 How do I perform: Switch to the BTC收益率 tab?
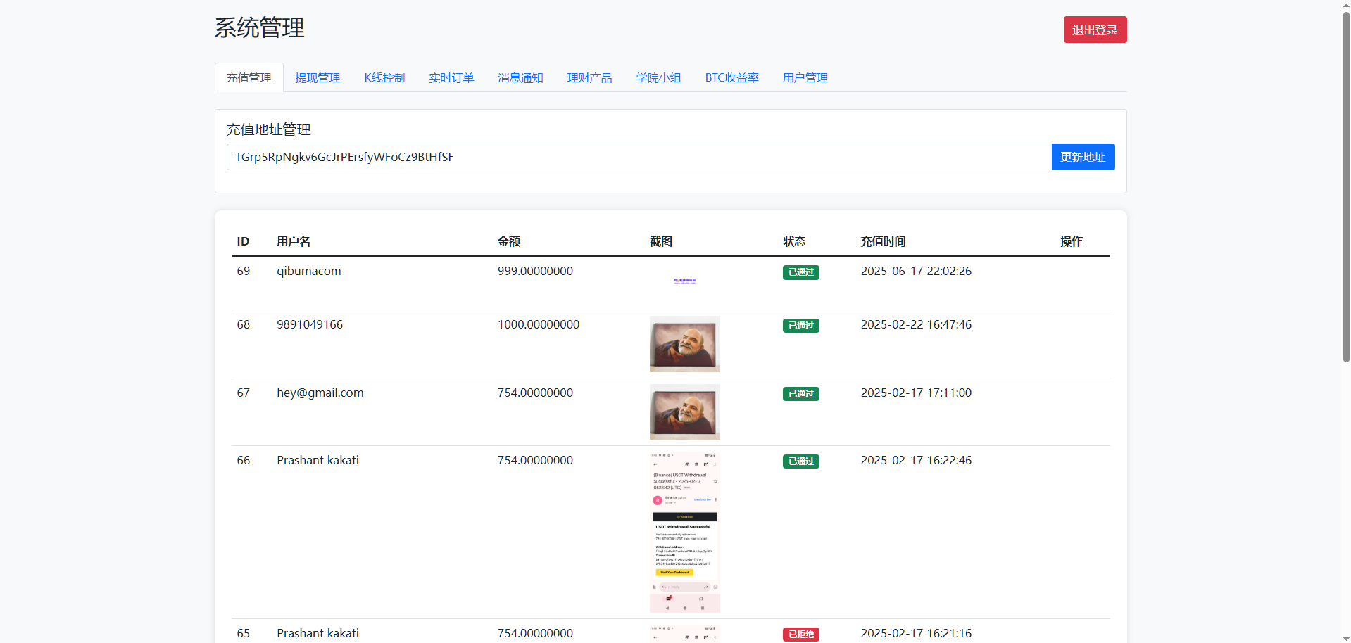pyautogui.click(x=731, y=78)
